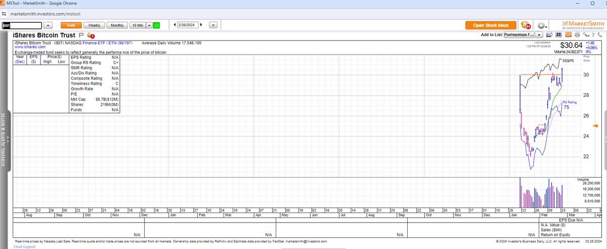Screen dimensions: 607x249
Task: Click the Group RS Rating row in the ratings table
Action: coord(95,62)
